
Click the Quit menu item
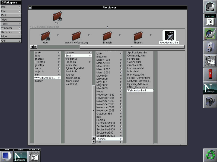pos(11,40)
